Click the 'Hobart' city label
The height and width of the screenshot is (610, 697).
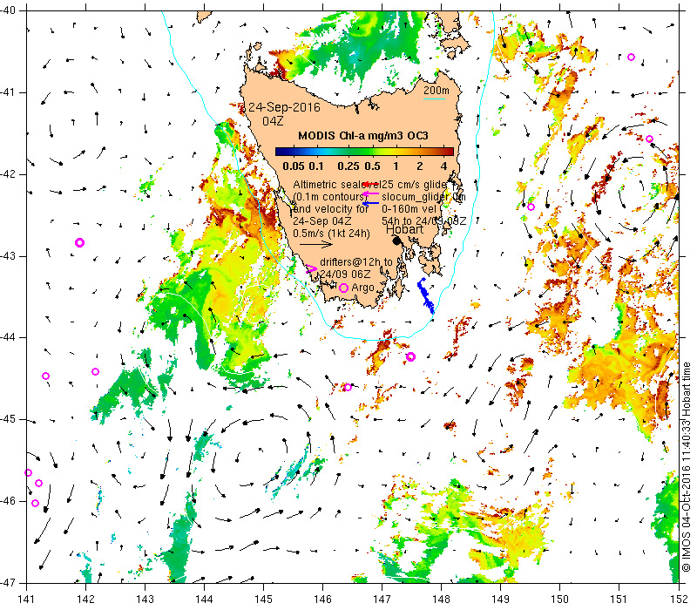click(404, 229)
